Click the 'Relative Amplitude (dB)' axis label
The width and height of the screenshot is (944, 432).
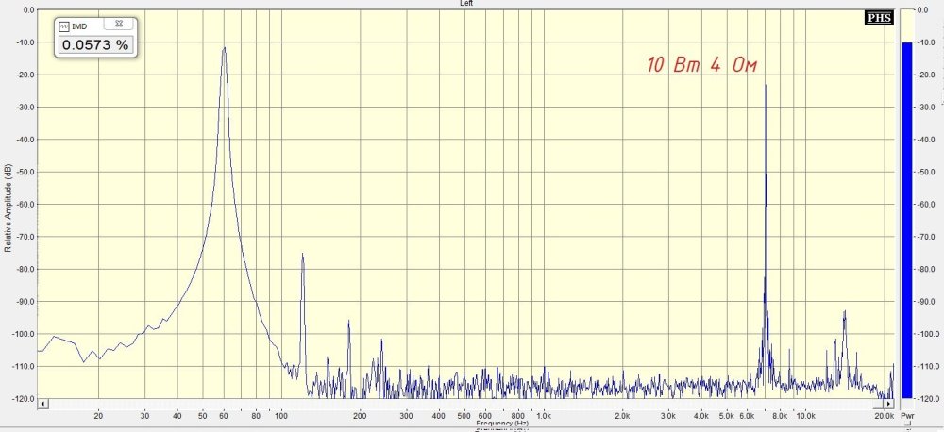tap(8, 208)
